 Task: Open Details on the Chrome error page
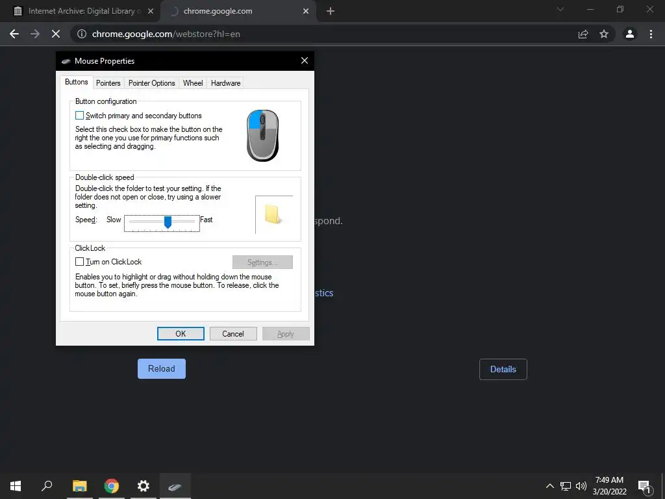(x=503, y=369)
